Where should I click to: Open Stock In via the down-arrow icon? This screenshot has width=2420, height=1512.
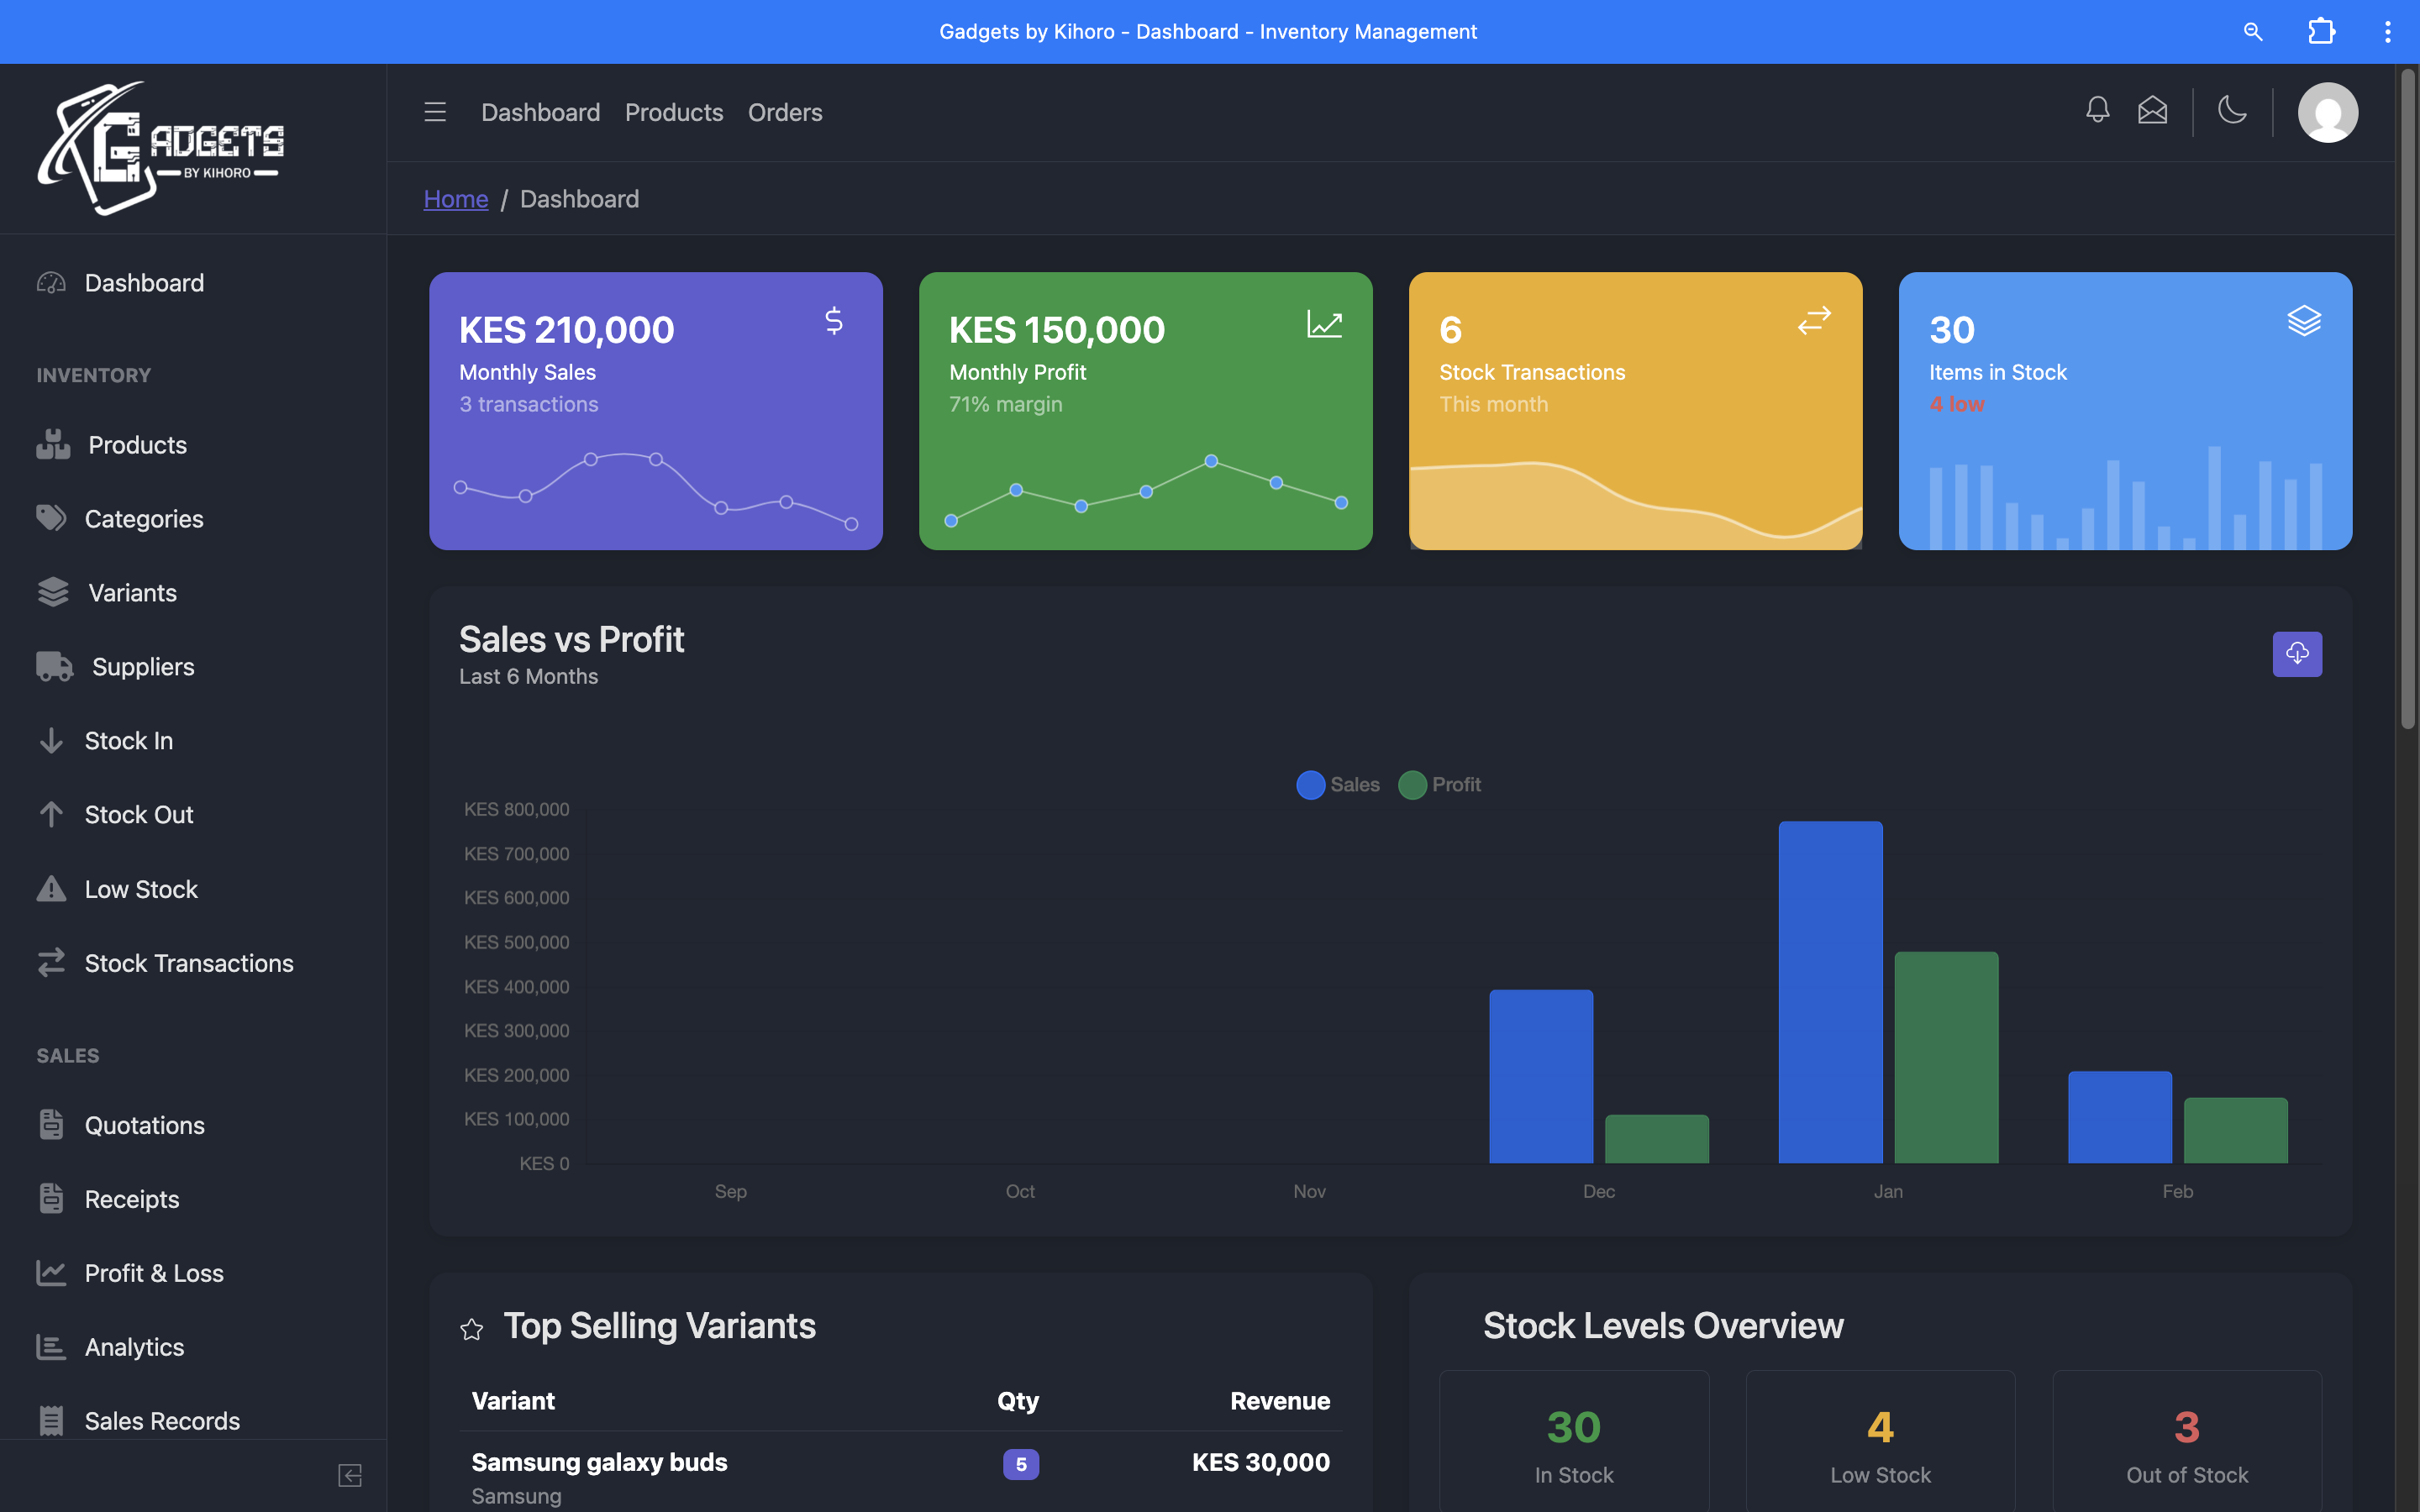pyautogui.click(x=52, y=740)
